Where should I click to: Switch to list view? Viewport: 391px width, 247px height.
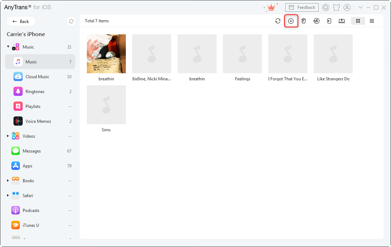pos(372,21)
